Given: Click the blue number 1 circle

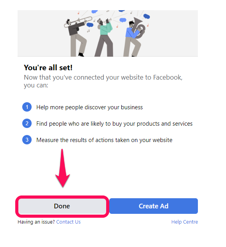Looking at the screenshot, I should click(27, 107).
